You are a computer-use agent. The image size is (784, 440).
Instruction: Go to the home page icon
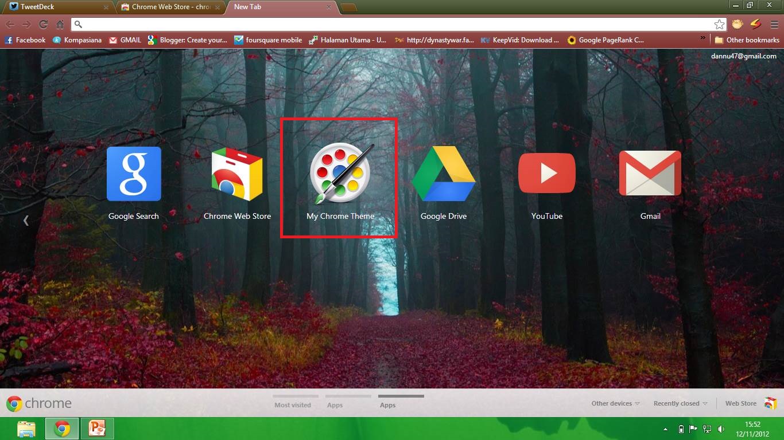tap(60, 24)
